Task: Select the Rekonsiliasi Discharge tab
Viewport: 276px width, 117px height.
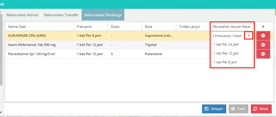Action: [x=103, y=15]
